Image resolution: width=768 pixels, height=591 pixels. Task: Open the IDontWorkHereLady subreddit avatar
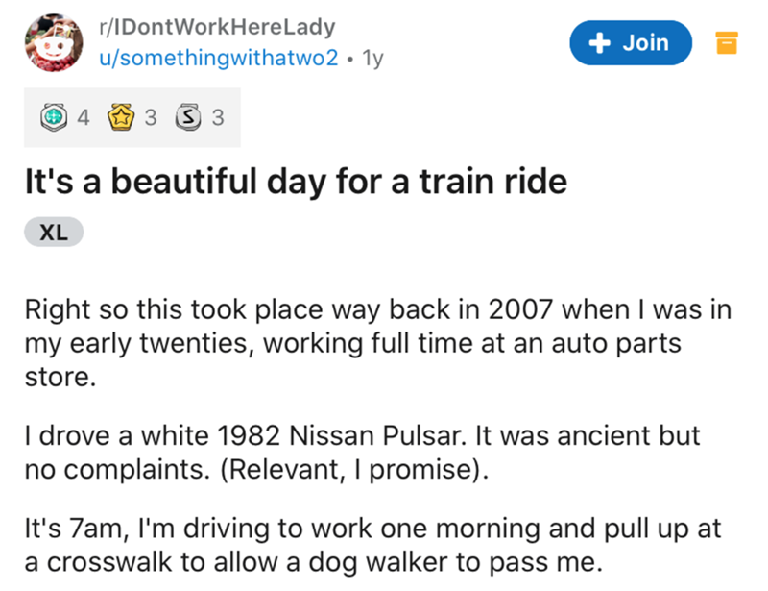click(x=54, y=42)
